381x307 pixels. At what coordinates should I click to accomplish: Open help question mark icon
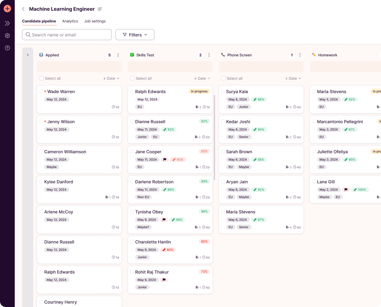pyautogui.click(x=7, y=48)
